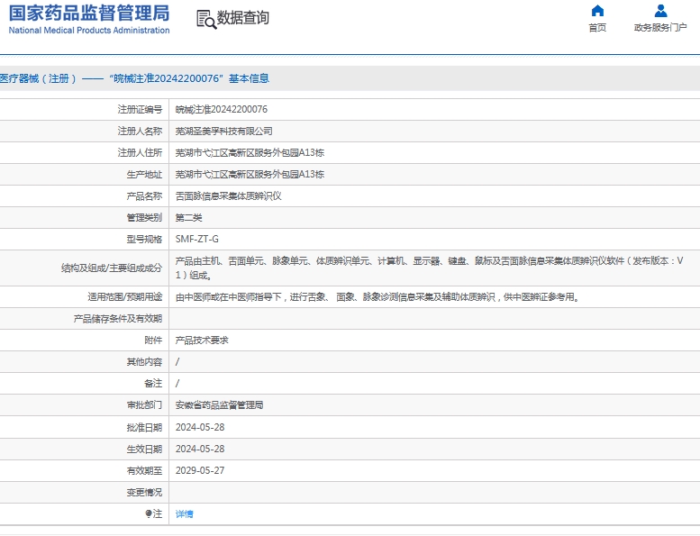Click the 有效期至 row label
The image size is (700, 536).
coord(144,471)
